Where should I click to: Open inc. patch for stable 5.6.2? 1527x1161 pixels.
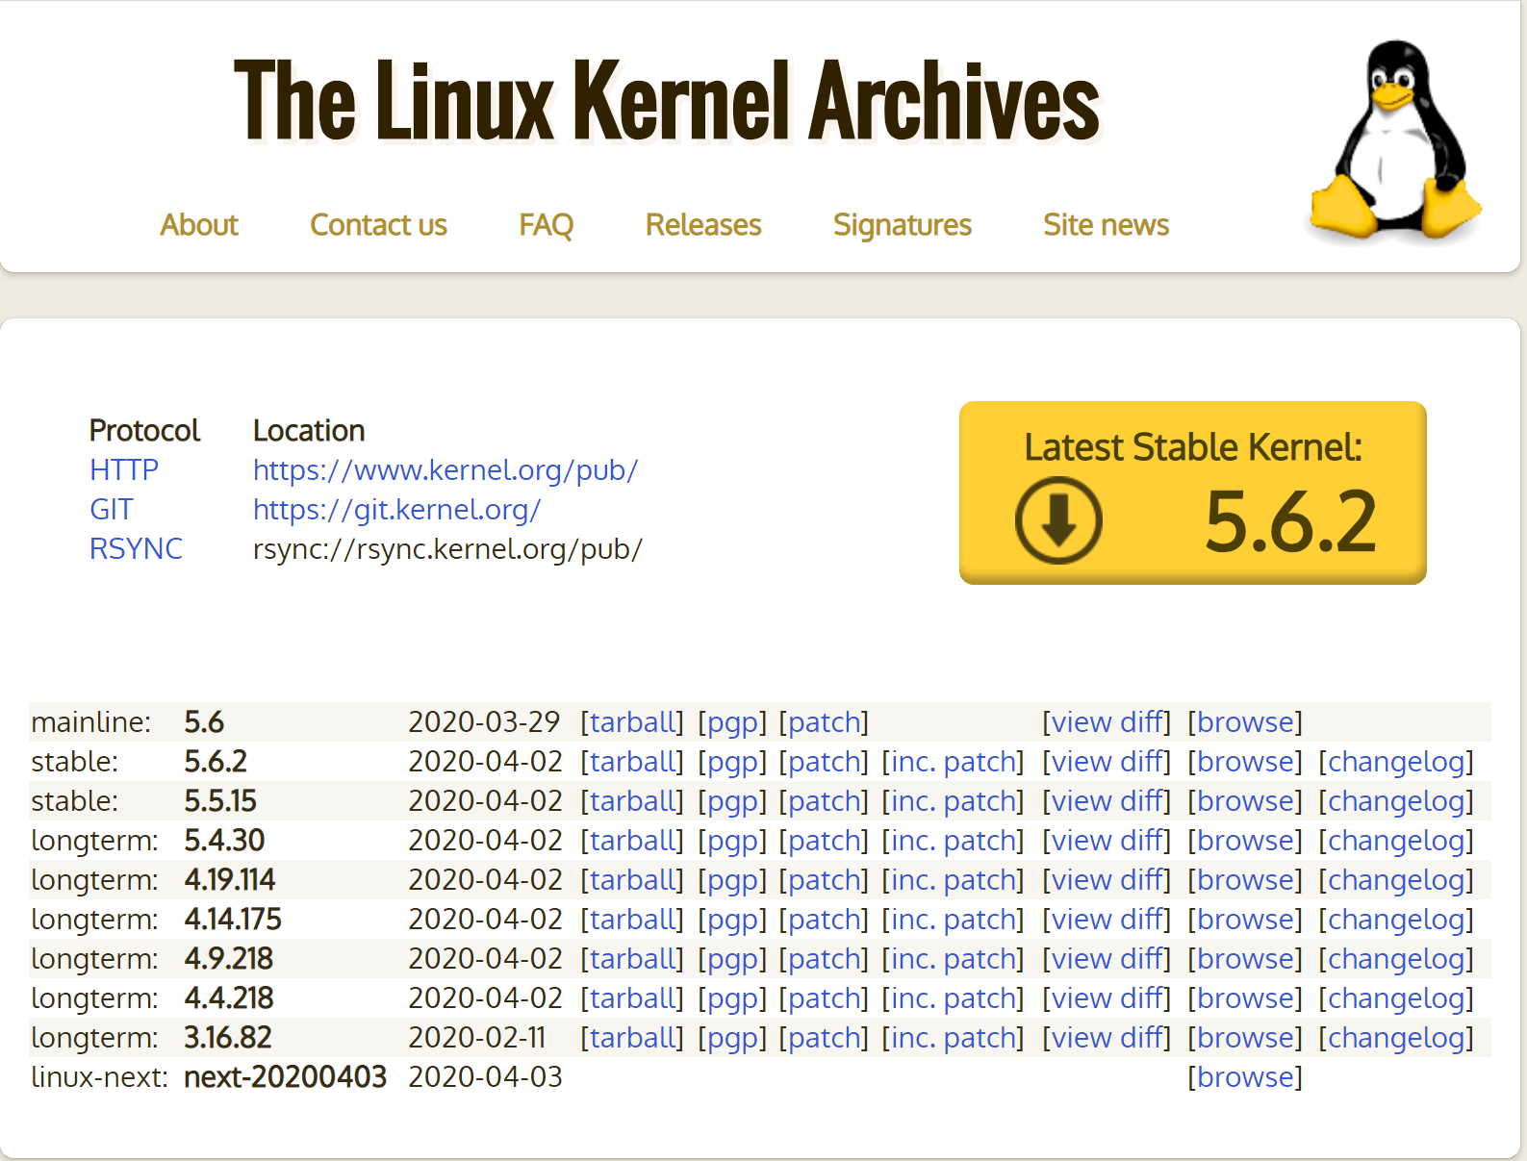[954, 762]
